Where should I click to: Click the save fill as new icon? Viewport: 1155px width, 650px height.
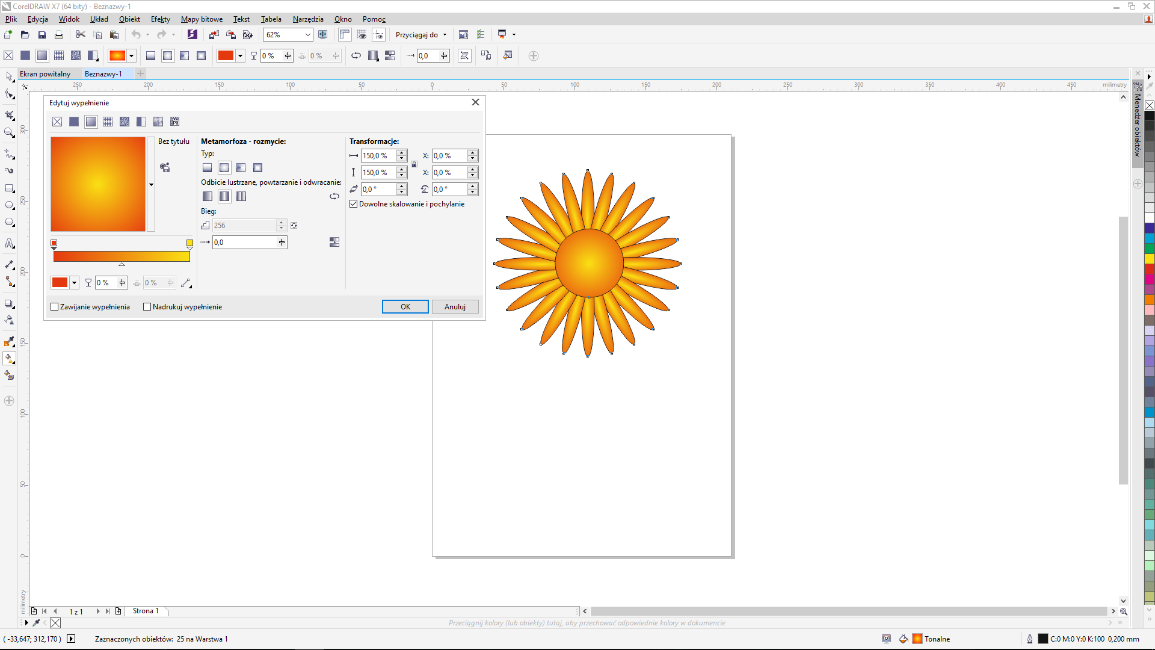(165, 167)
